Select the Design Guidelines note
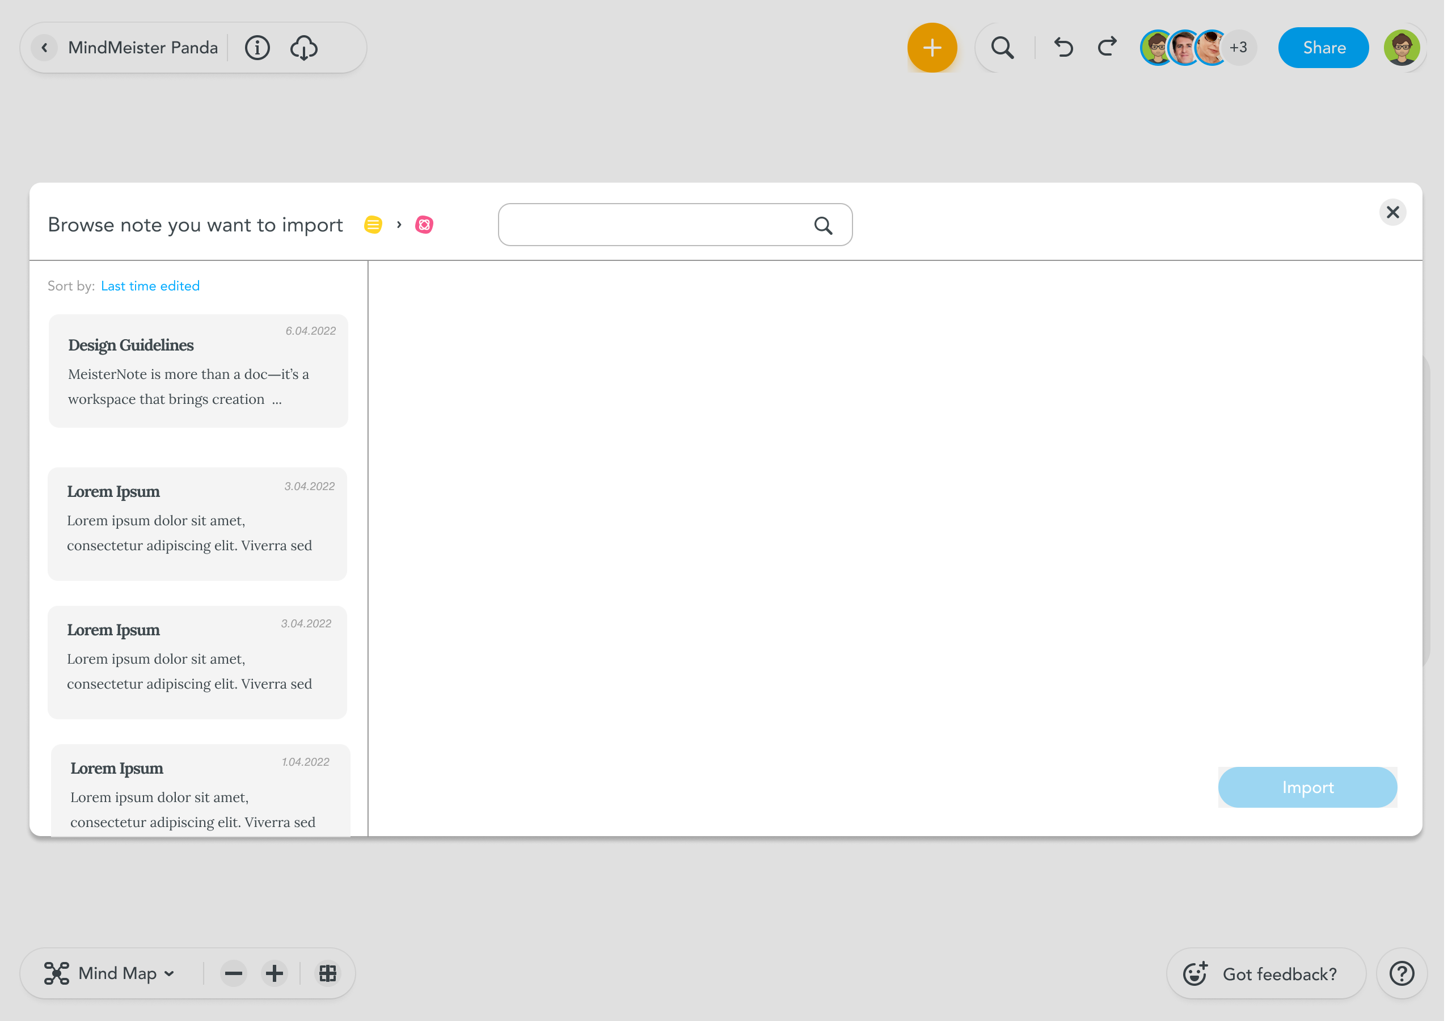Screen dimensions: 1452x1021 [198, 371]
